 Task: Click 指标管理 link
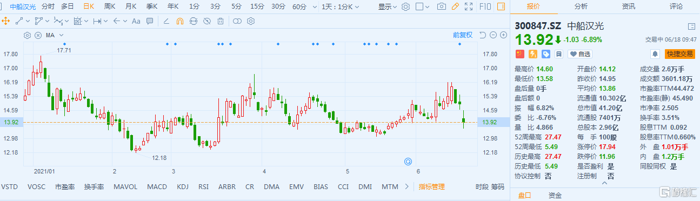pyautogui.click(x=432, y=186)
